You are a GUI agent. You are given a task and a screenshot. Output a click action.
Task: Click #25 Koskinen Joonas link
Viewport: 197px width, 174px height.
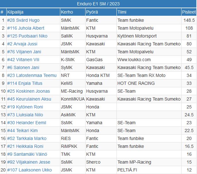28,91
